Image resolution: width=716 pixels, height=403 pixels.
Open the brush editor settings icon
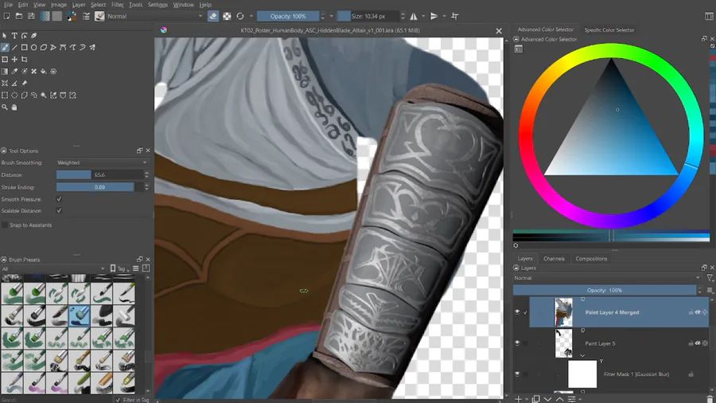coord(86,16)
